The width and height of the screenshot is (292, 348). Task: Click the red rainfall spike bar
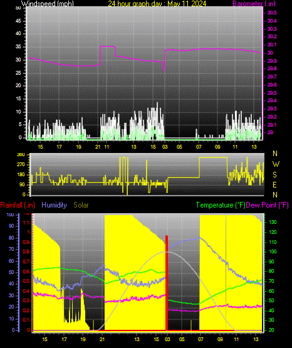point(167,283)
